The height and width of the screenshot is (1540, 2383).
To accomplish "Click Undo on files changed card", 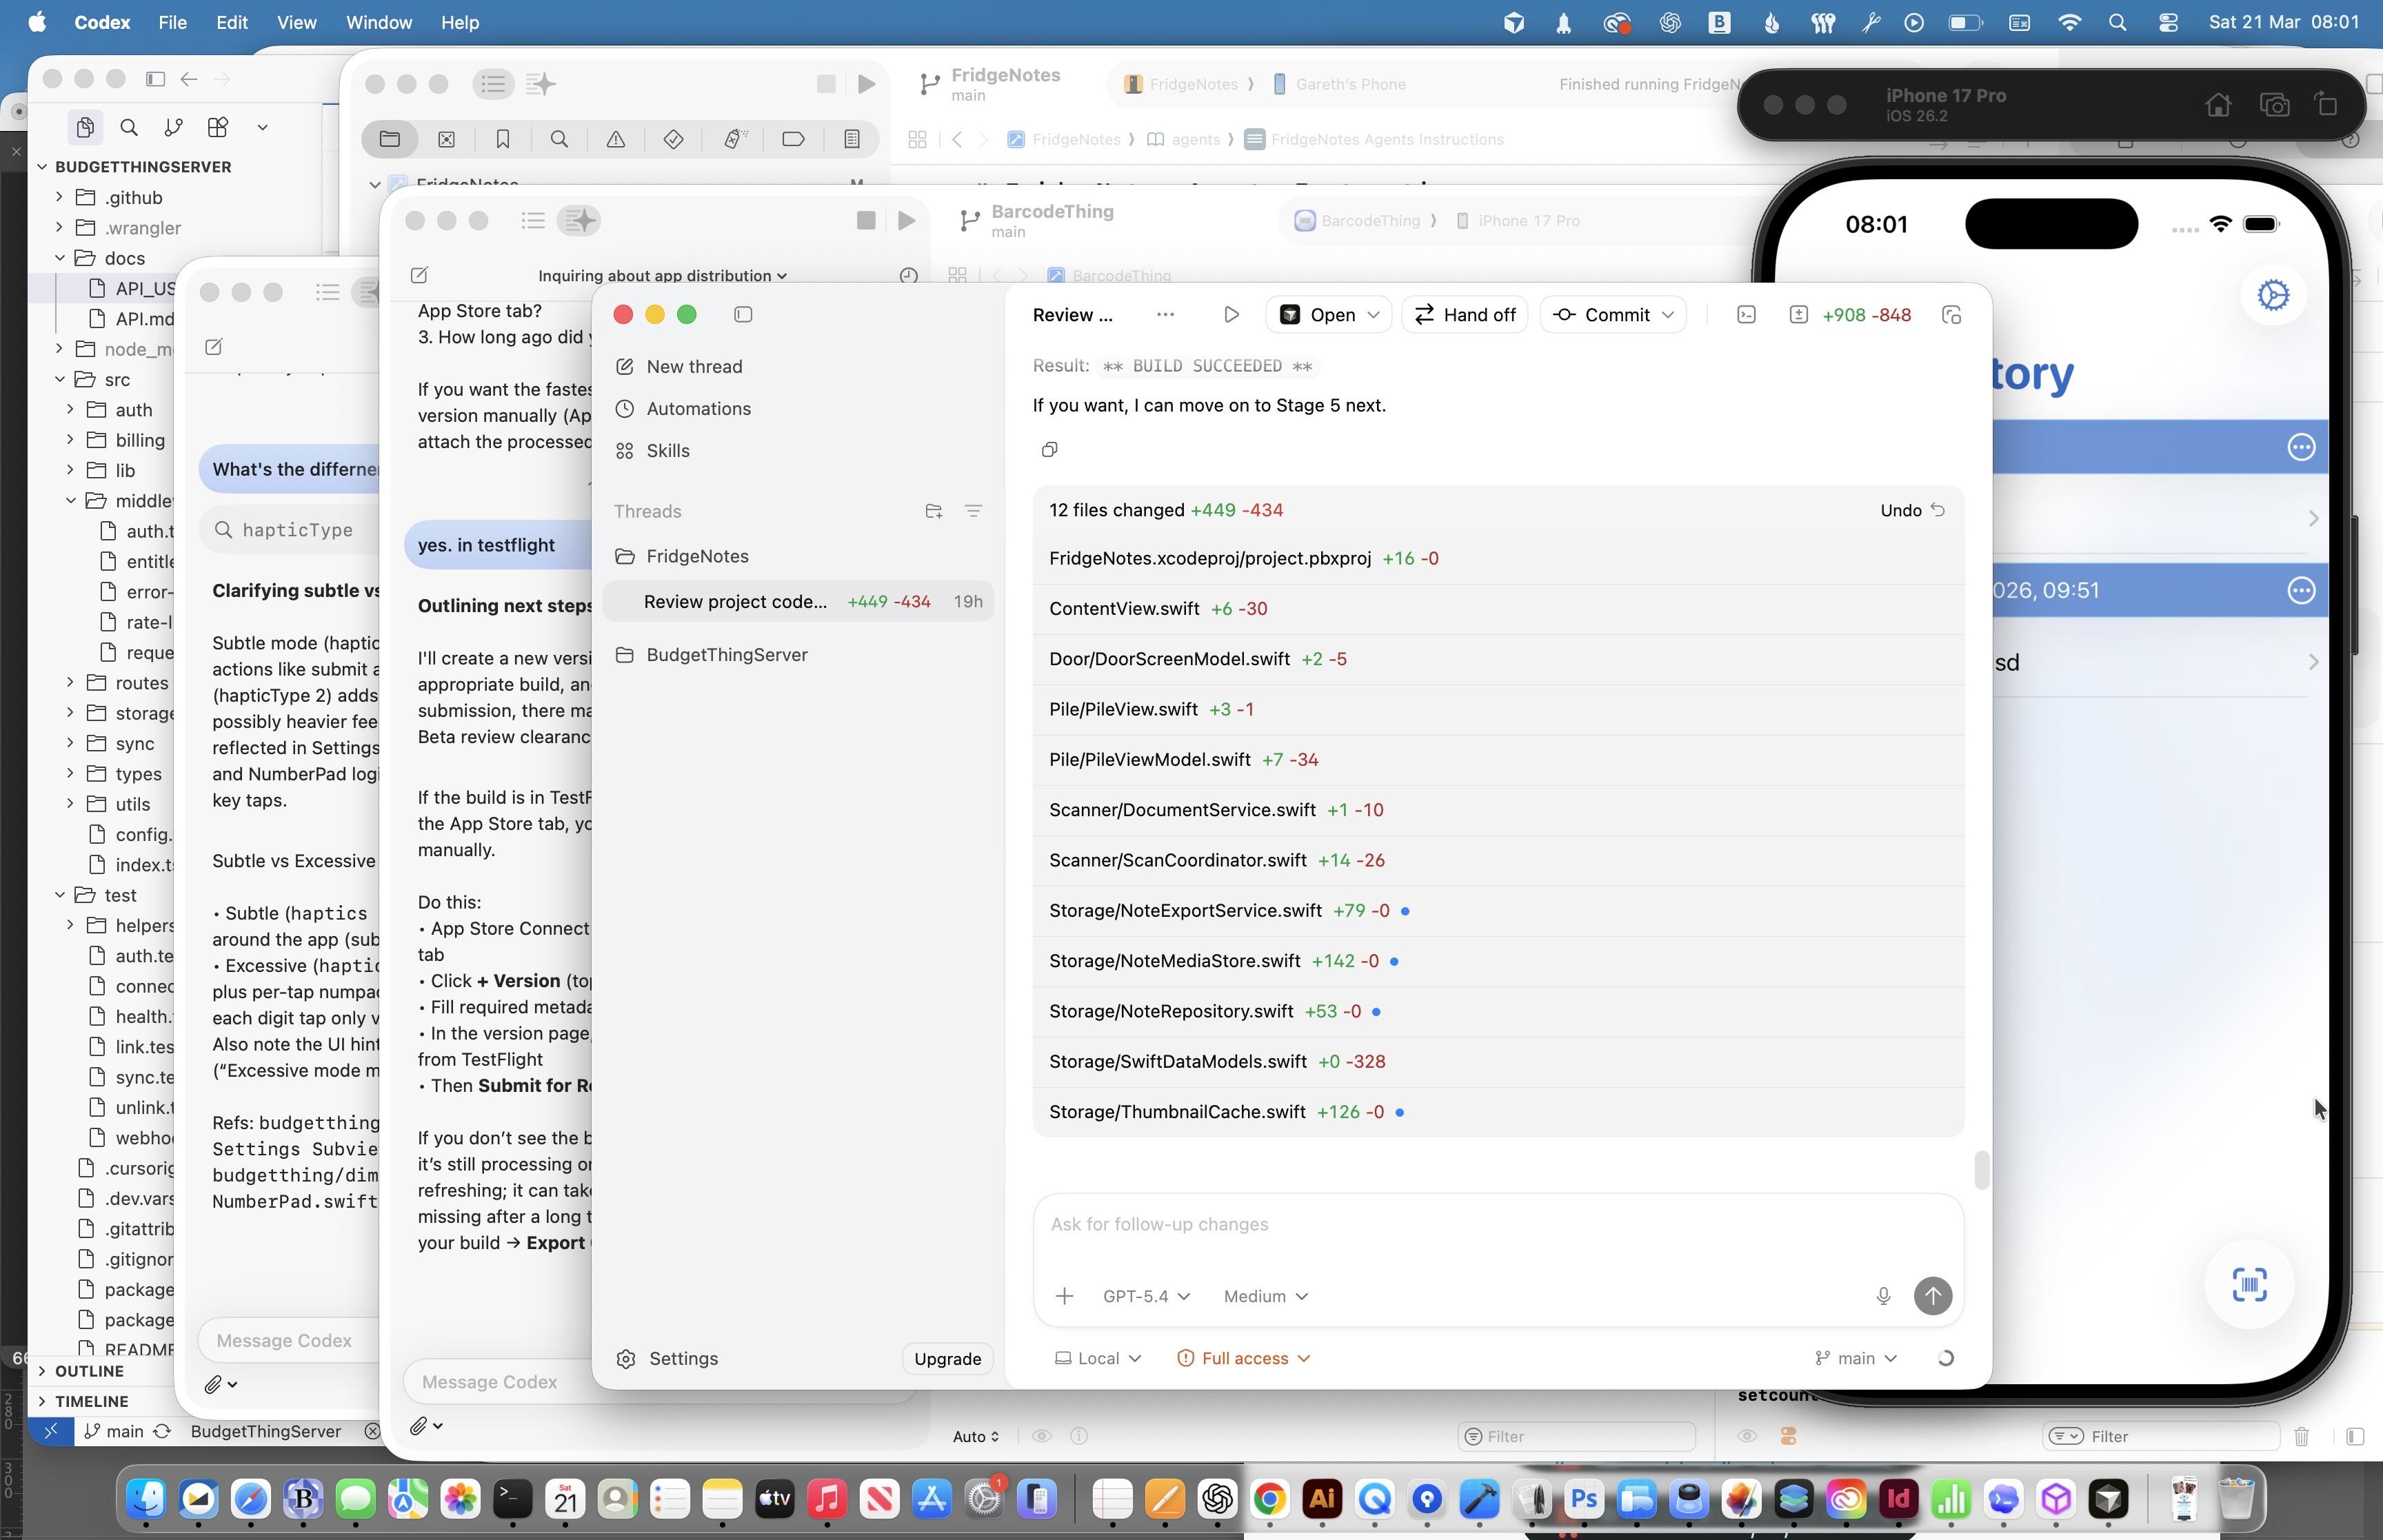I will tap(1911, 510).
